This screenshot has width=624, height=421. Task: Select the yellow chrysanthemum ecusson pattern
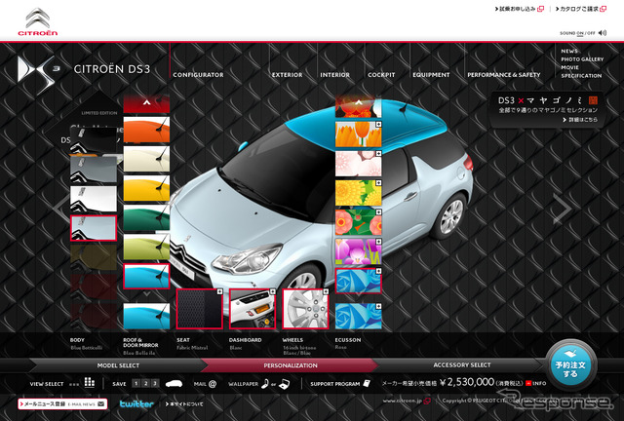coord(358,193)
